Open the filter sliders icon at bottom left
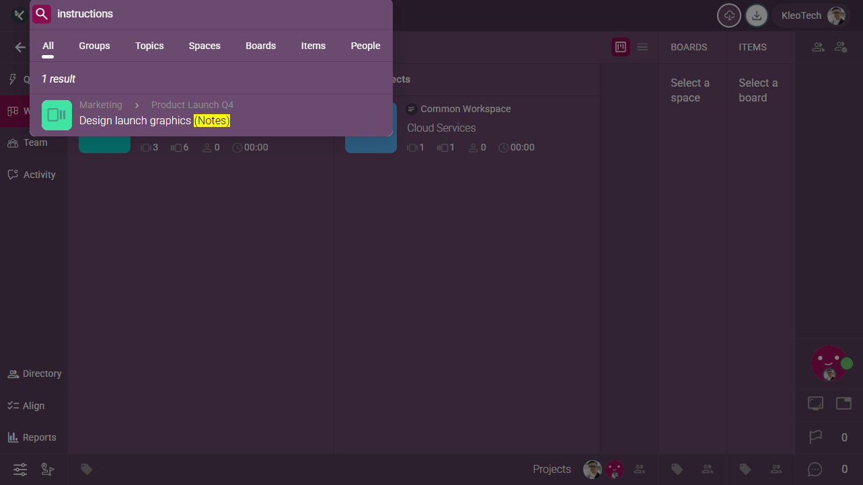Screen dimensions: 863x485 point(20,470)
